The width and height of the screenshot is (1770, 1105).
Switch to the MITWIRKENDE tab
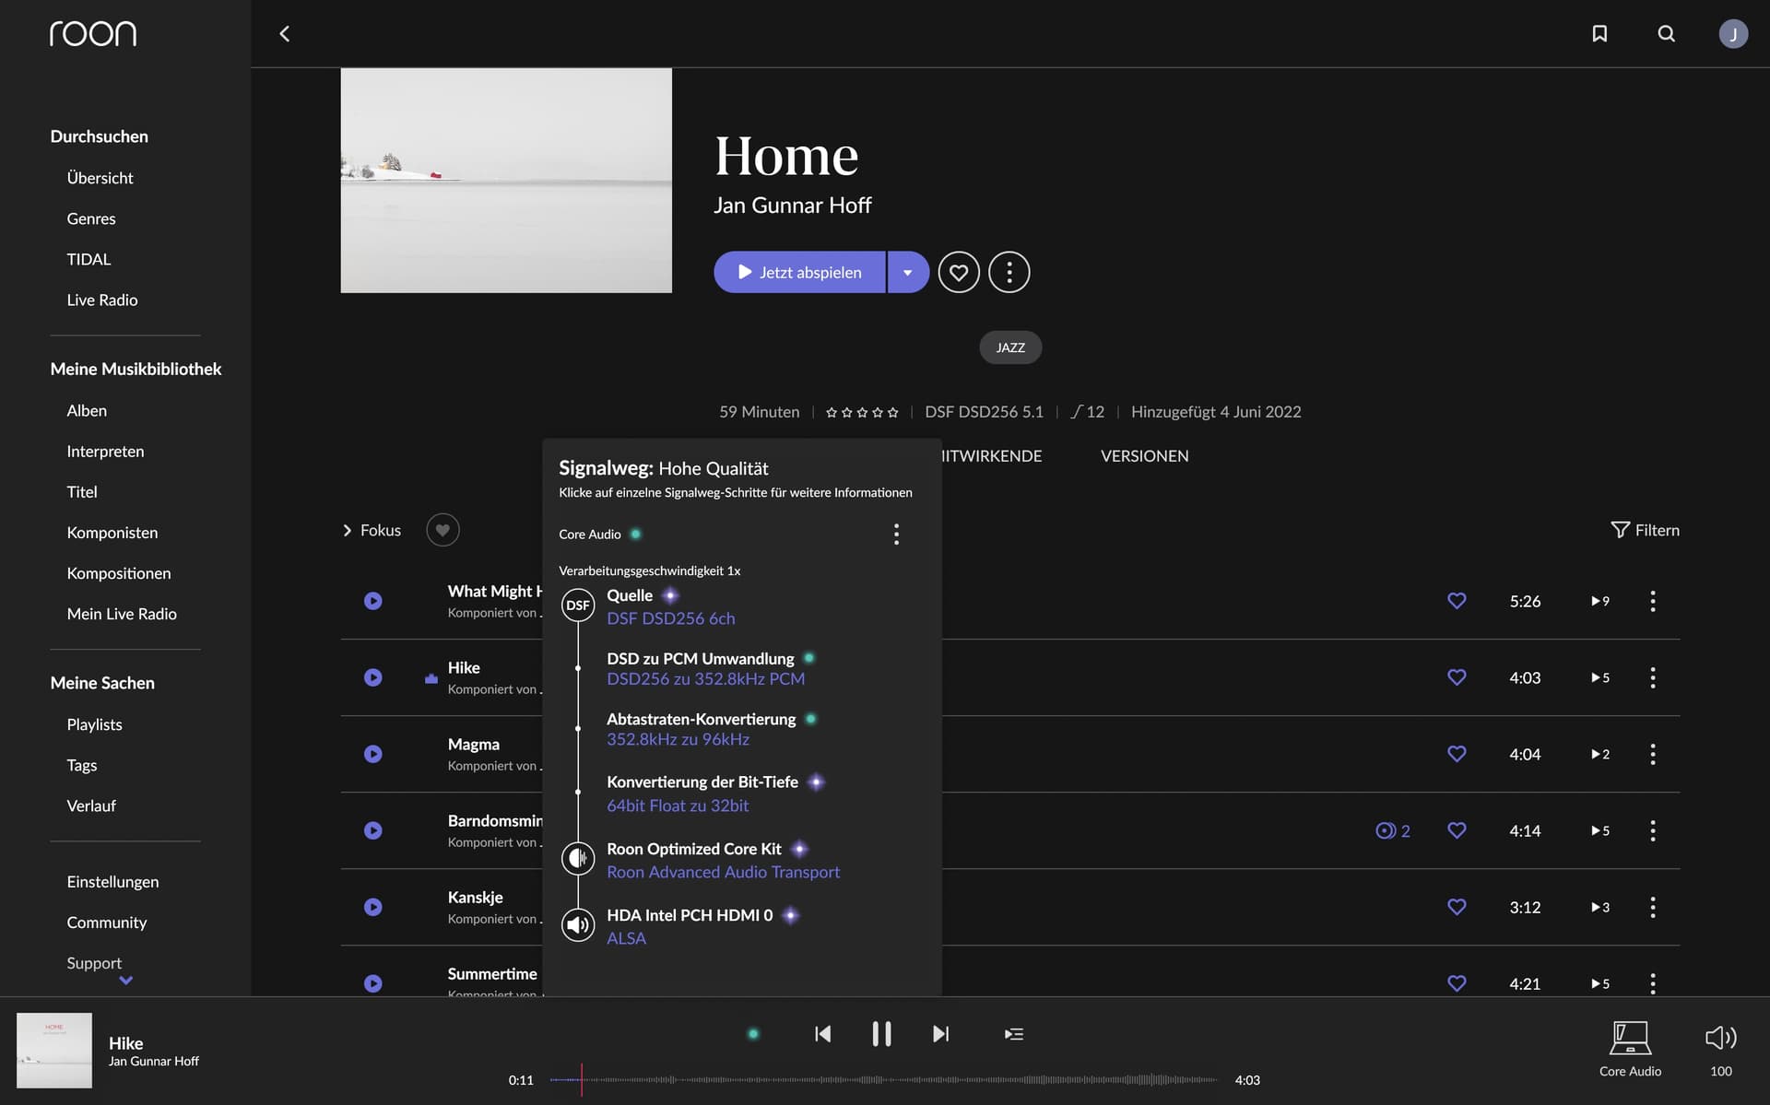coord(992,455)
